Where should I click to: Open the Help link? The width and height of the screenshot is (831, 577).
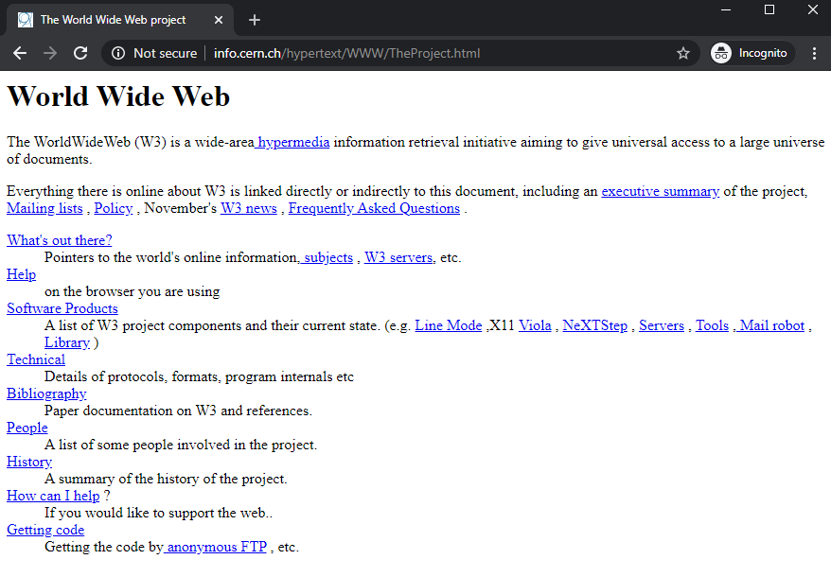pos(21,274)
